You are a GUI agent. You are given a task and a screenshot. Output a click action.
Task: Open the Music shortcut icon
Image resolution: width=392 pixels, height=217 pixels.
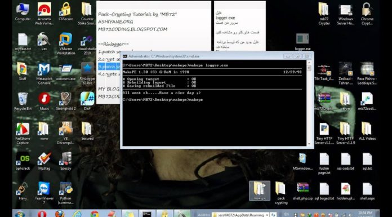44,101
